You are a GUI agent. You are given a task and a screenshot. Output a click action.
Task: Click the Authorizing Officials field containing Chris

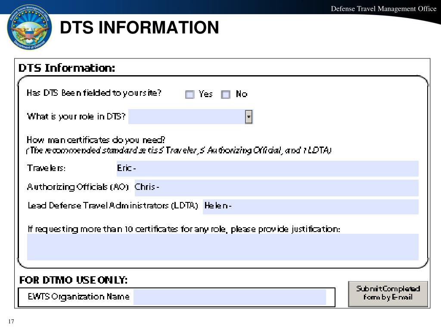pyautogui.click(x=276, y=188)
